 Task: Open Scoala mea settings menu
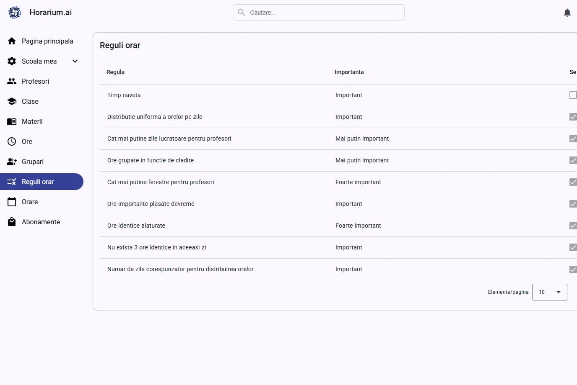point(39,61)
